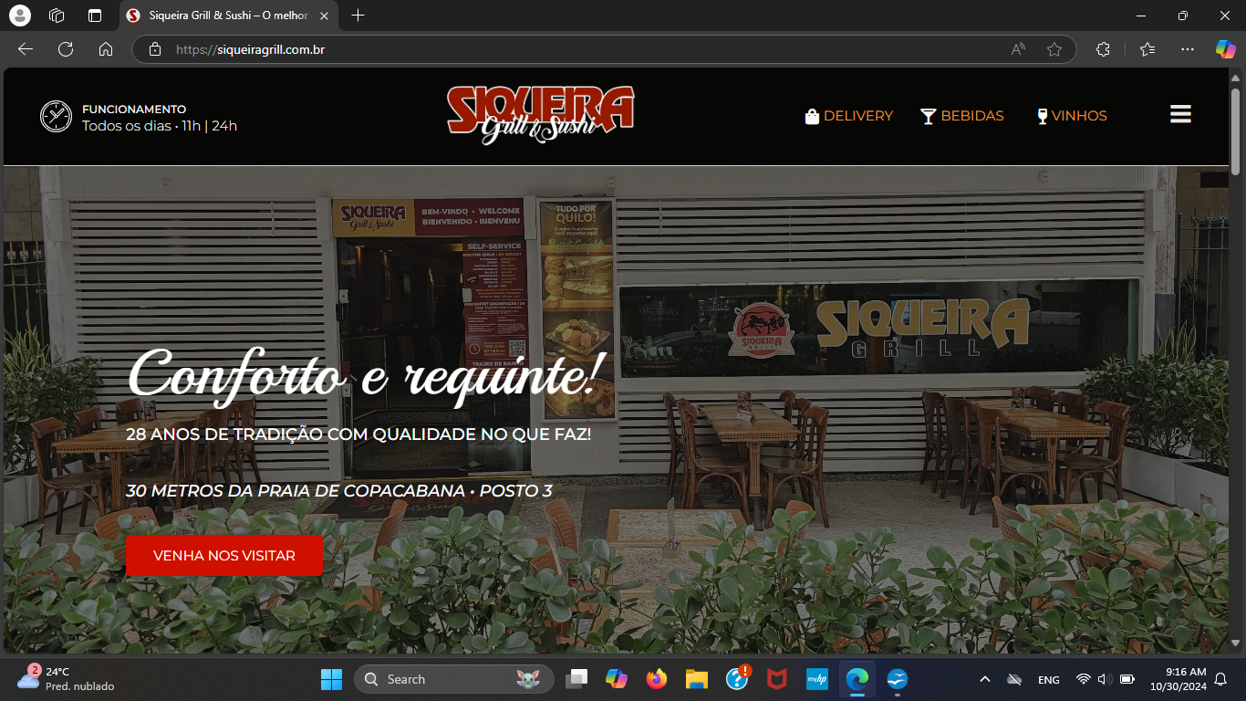Refresh the page with the reload icon
This screenshot has height=701, width=1246.
coord(66,49)
